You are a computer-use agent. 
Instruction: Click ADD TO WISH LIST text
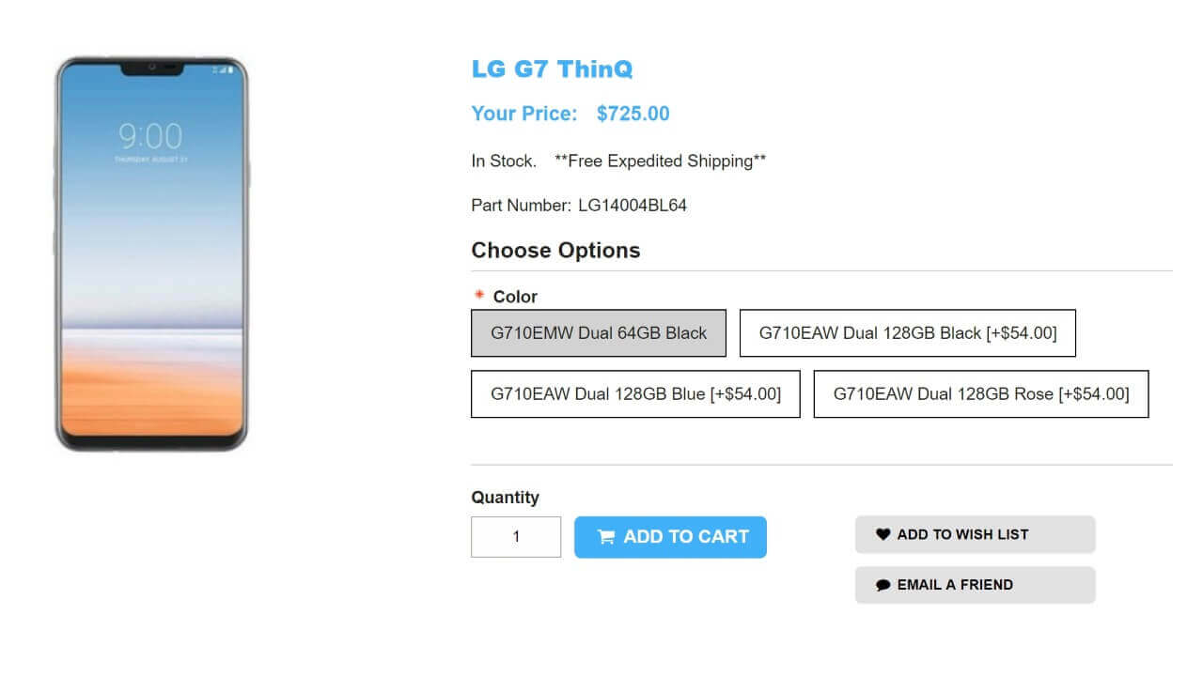pos(962,534)
